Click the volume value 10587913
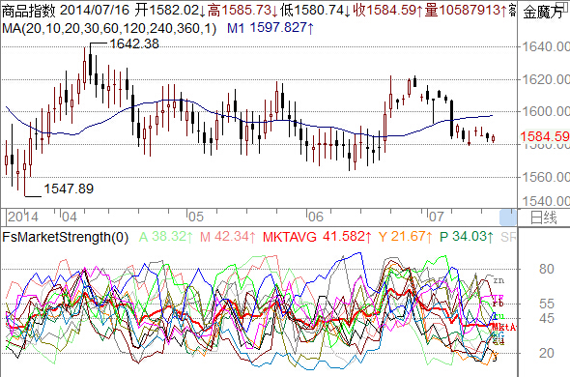 click(470, 11)
